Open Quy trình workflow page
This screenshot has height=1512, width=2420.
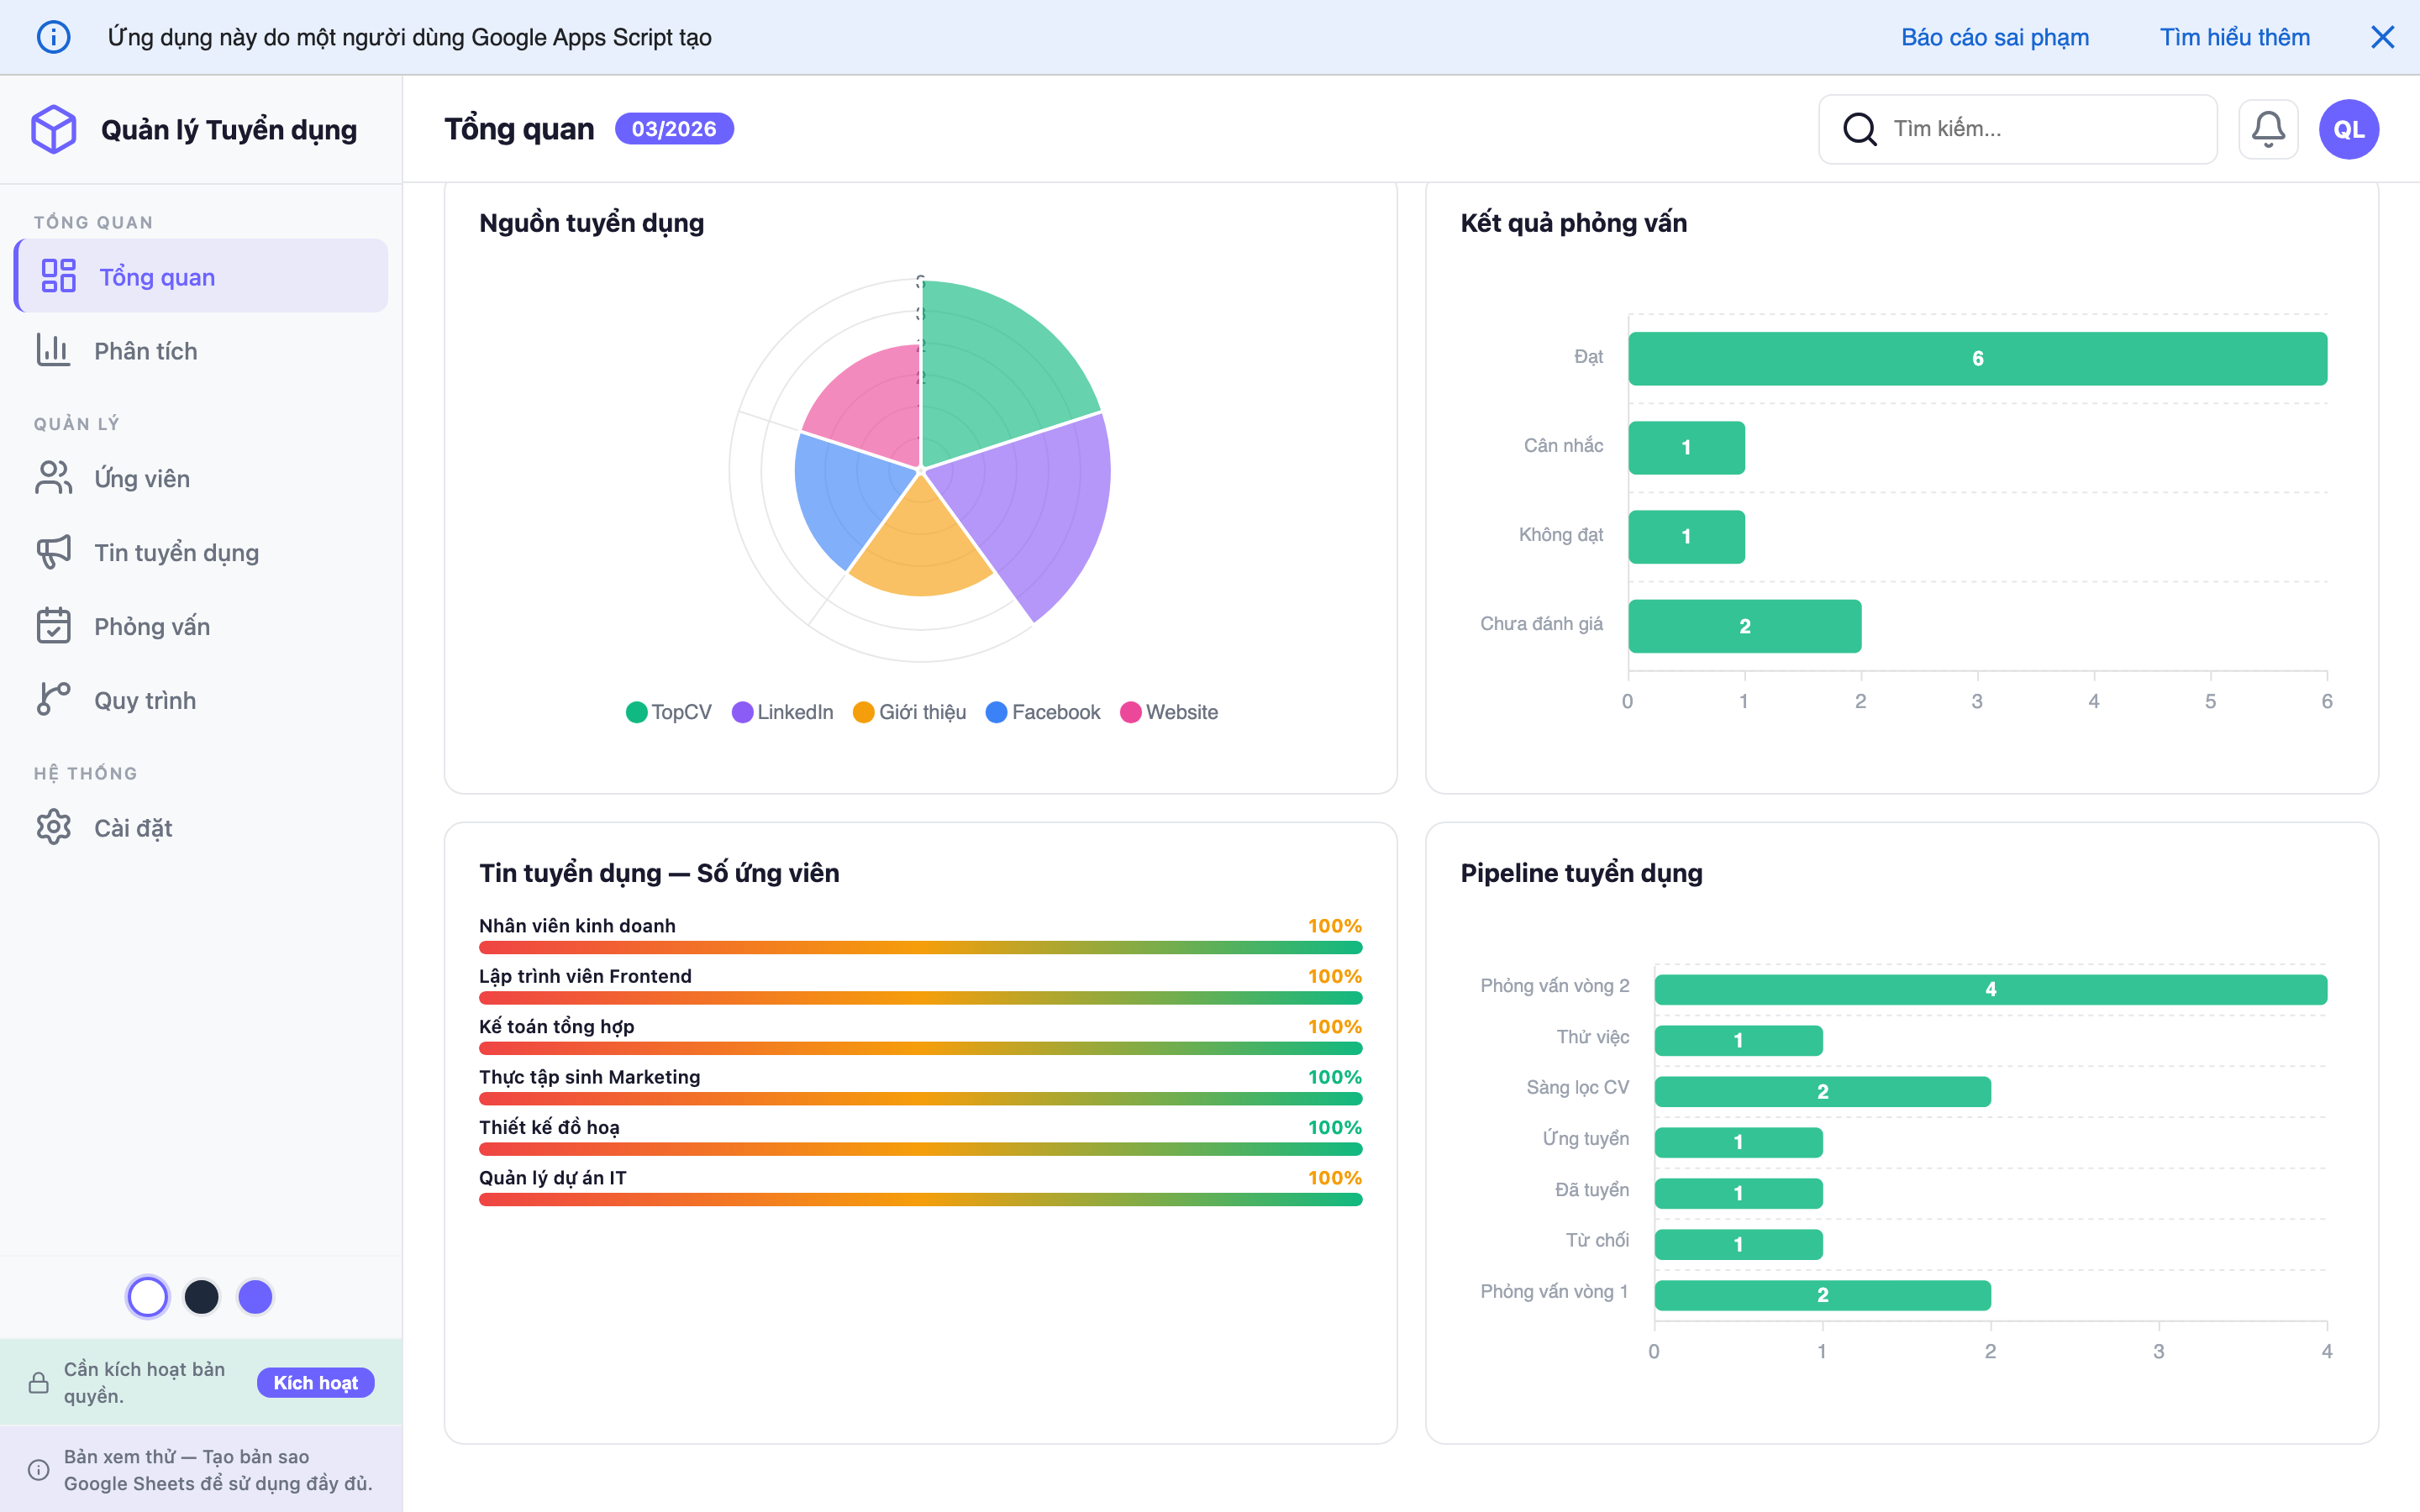coord(144,700)
